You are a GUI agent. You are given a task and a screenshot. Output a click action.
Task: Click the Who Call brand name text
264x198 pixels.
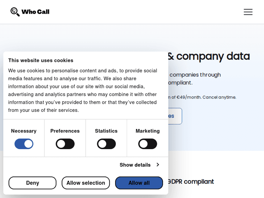click(x=35, y=12)
